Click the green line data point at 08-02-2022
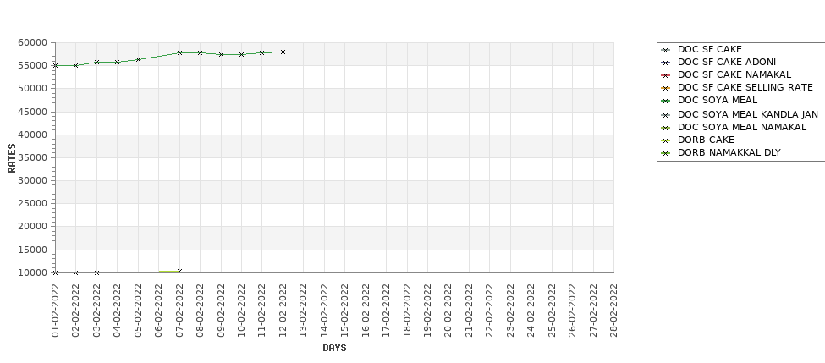Viewport: 825px width, 363px height. [x=200, y=53]
